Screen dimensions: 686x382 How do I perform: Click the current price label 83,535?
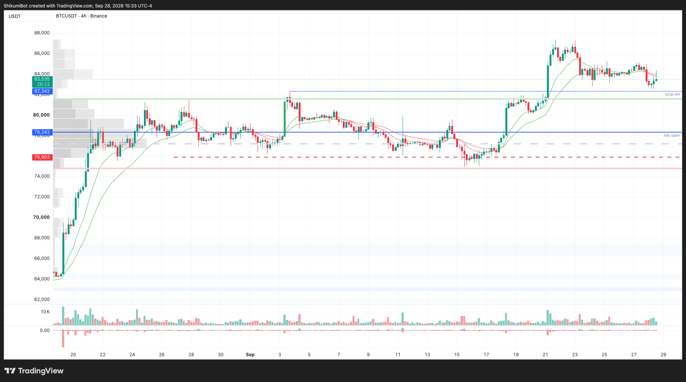[x=42, y=79]
